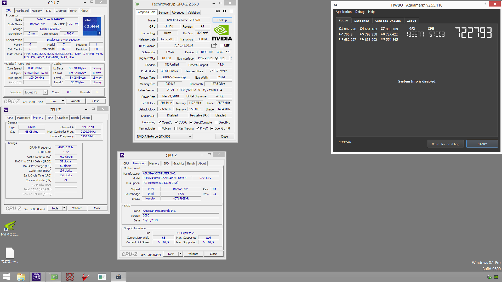The image size is (502, 282).
Task: Toggle CUDA checkbox
Action: 176,122
